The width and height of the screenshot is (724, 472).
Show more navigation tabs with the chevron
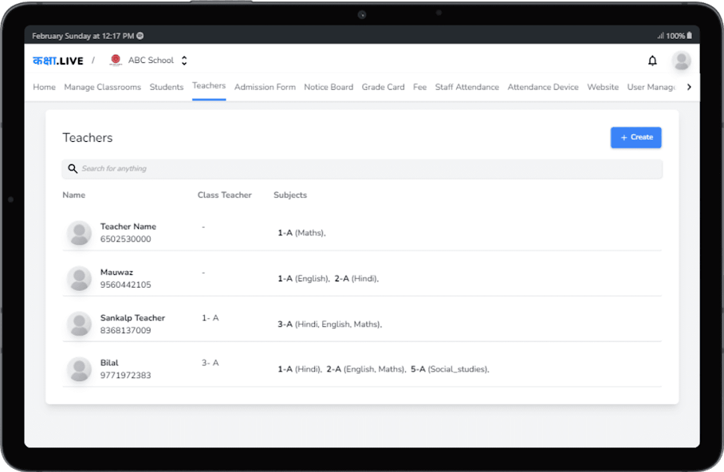coord(689,87)
